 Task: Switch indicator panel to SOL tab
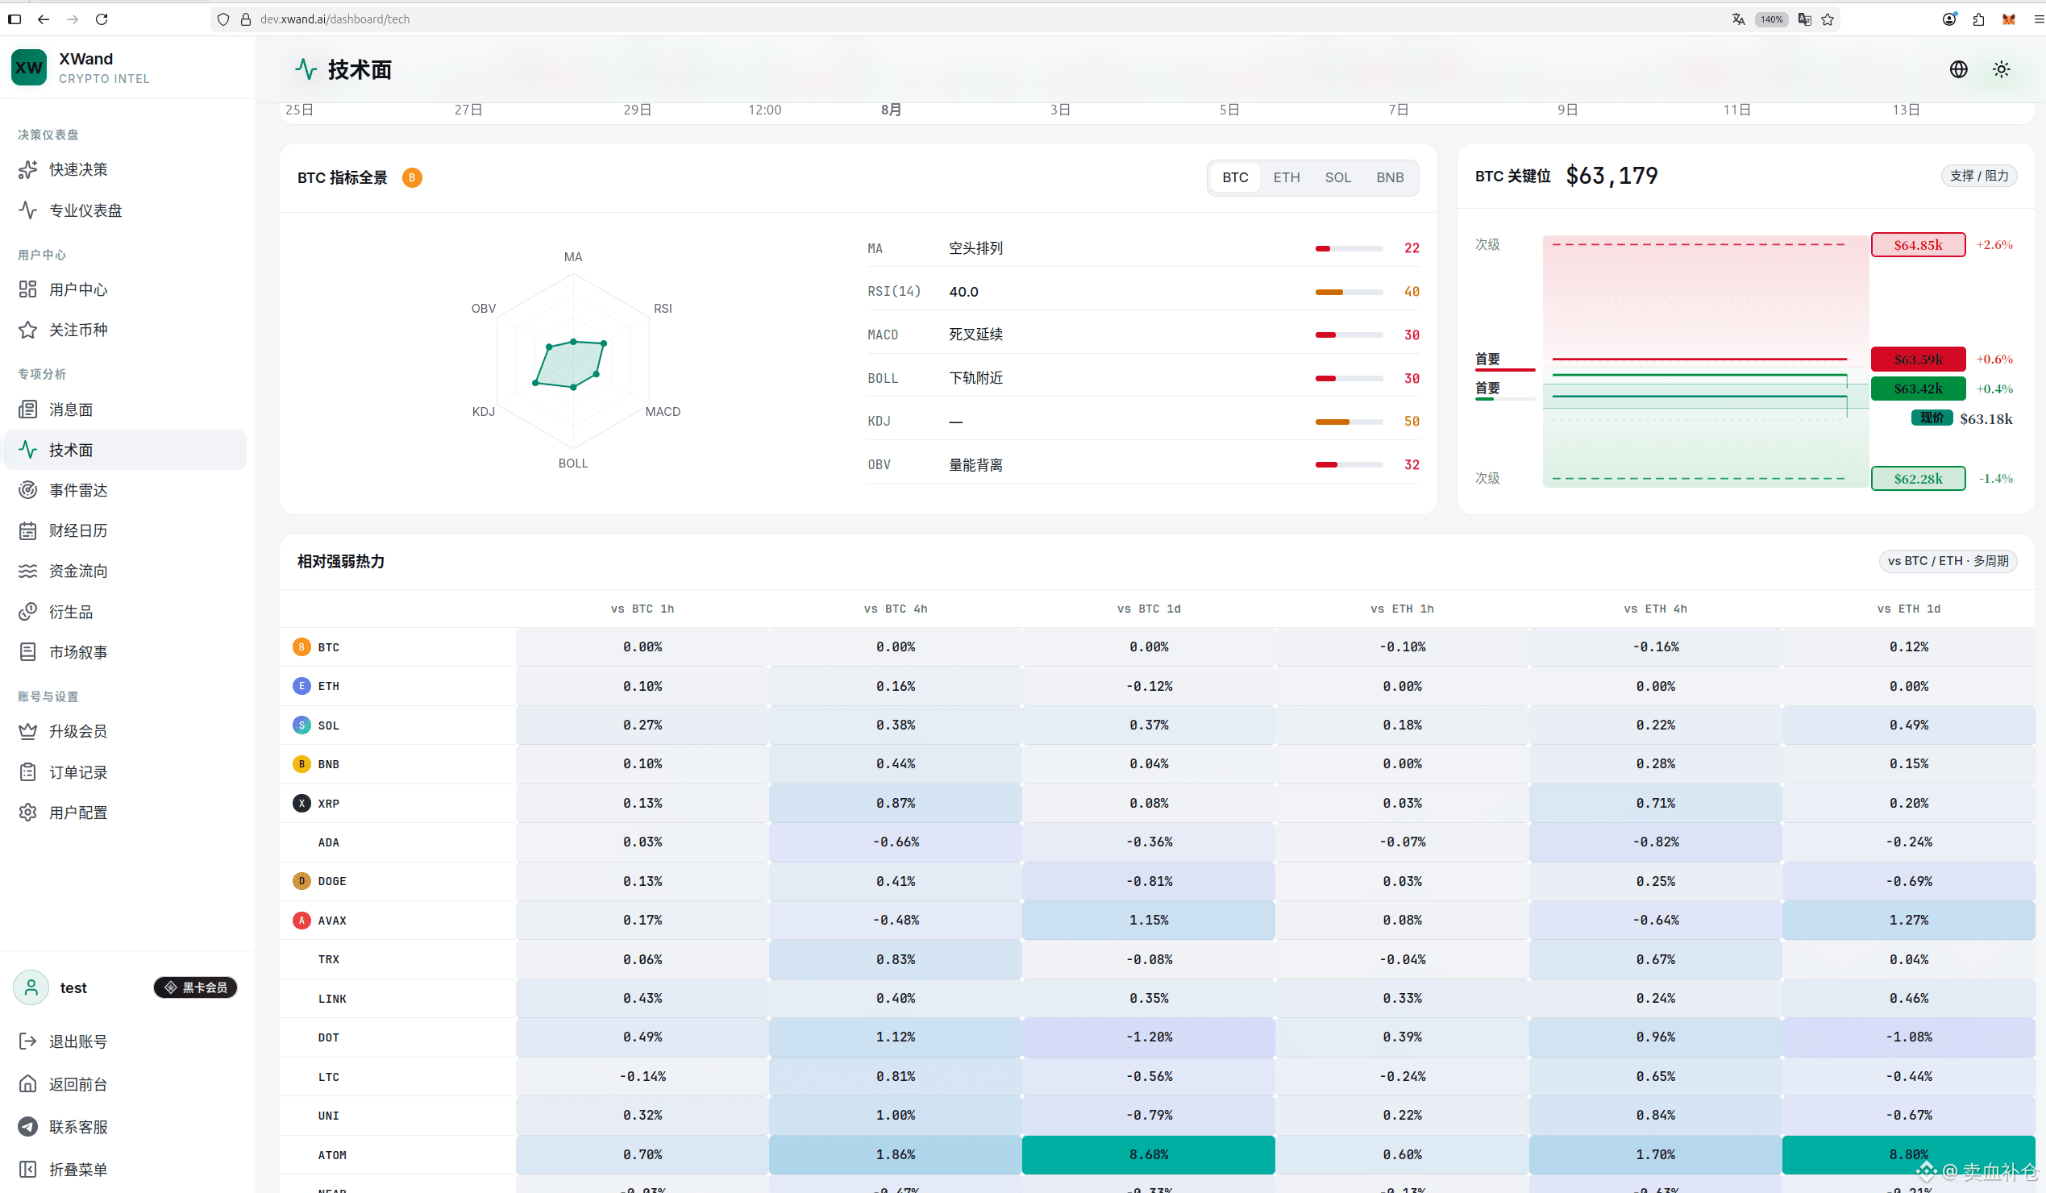click(x=1338, y=177)
